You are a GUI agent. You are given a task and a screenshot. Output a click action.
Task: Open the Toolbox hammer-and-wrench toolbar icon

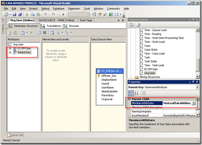pyautogui.click(x=105, y=14)
